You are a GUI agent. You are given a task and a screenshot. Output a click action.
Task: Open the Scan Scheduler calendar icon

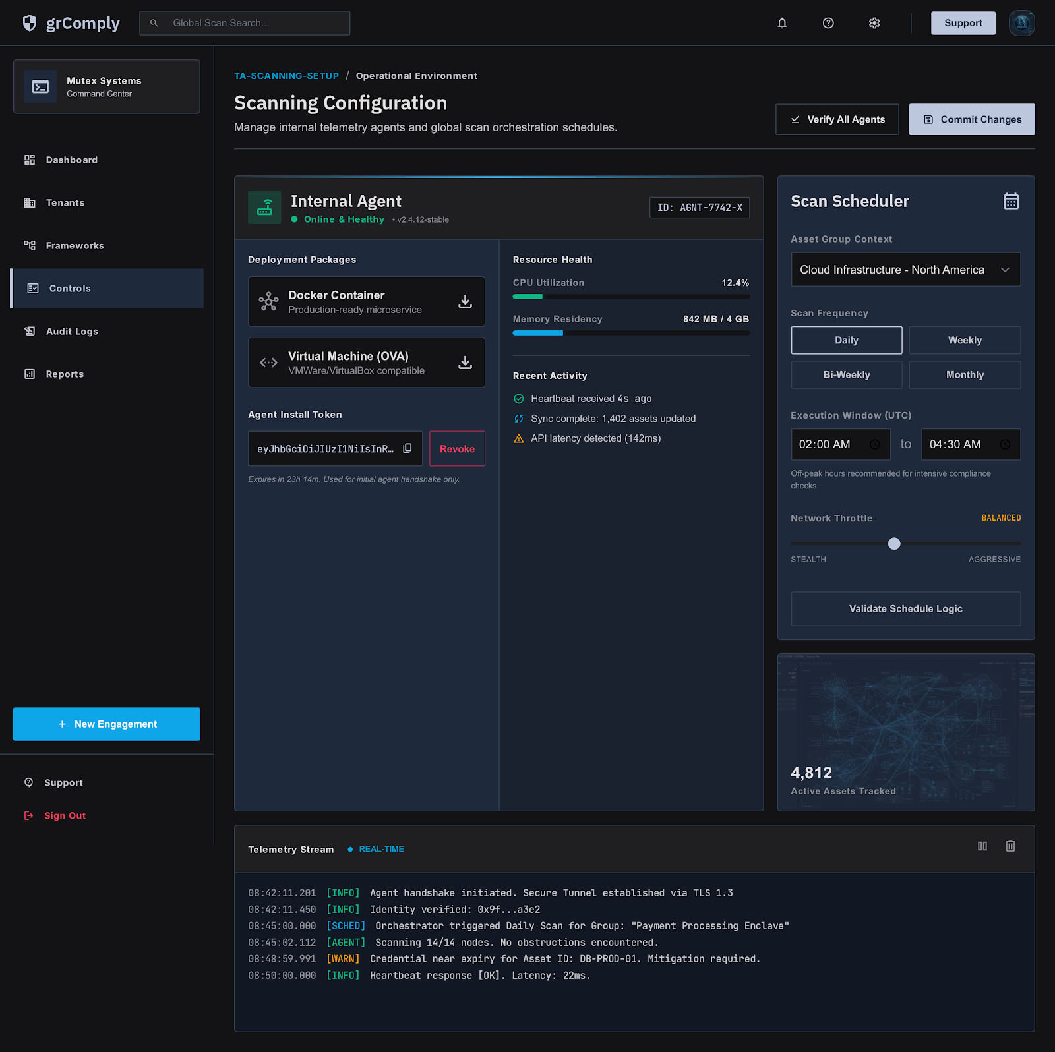1011,201
